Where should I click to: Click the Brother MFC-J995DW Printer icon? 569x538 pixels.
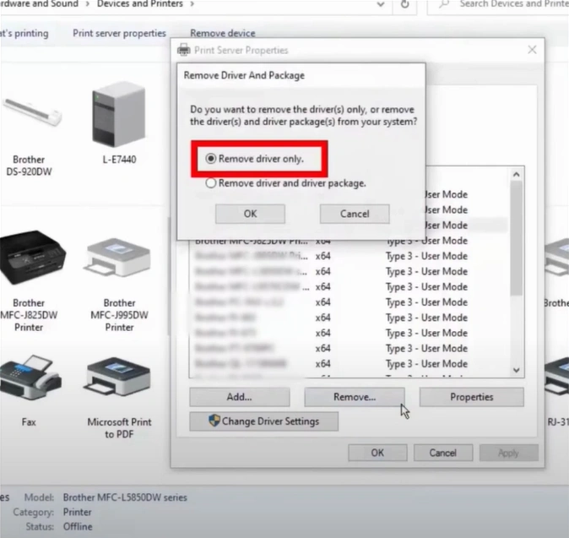coord(118,257)
